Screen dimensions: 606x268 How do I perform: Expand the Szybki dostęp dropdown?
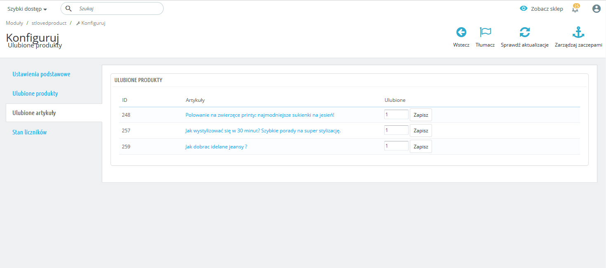[27, 9]
